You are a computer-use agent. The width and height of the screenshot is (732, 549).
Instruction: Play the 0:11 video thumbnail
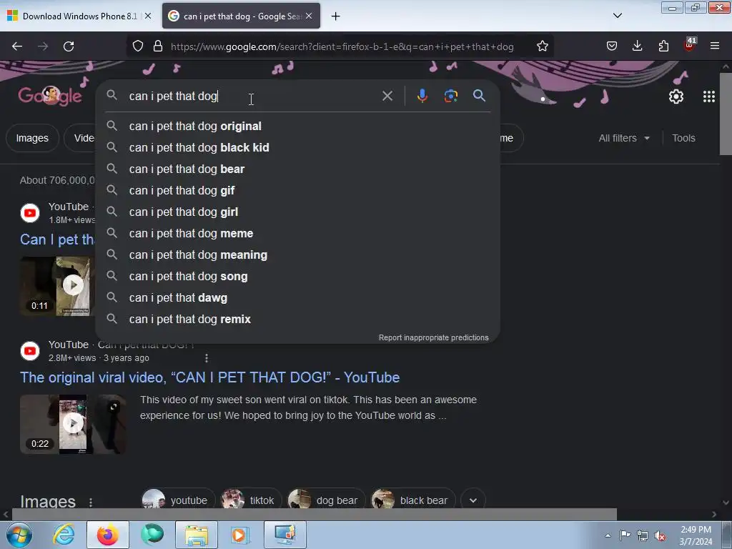(x=57, y=286)
